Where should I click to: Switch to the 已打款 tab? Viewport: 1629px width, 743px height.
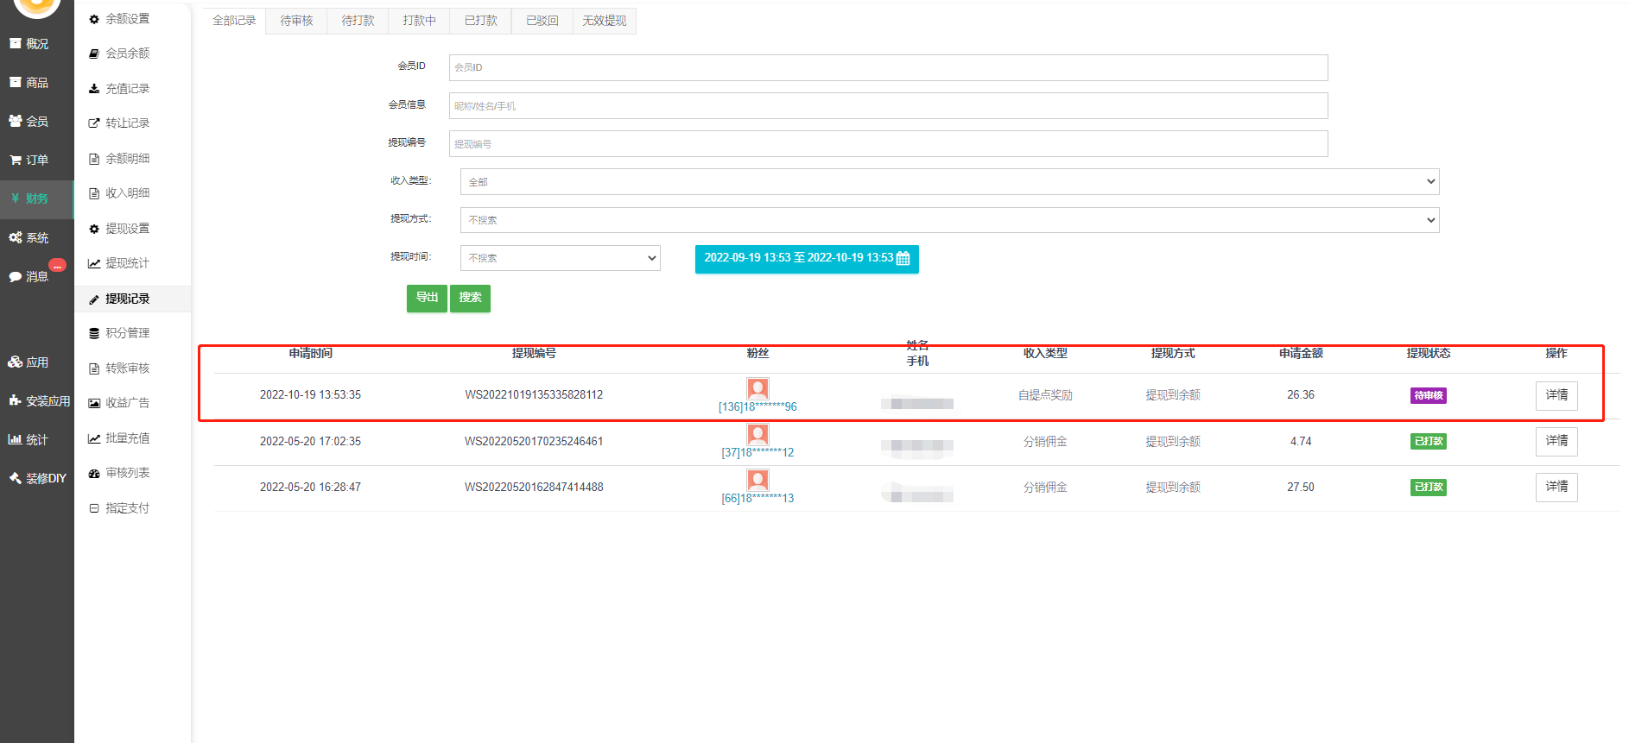click(x=480, y=21)
